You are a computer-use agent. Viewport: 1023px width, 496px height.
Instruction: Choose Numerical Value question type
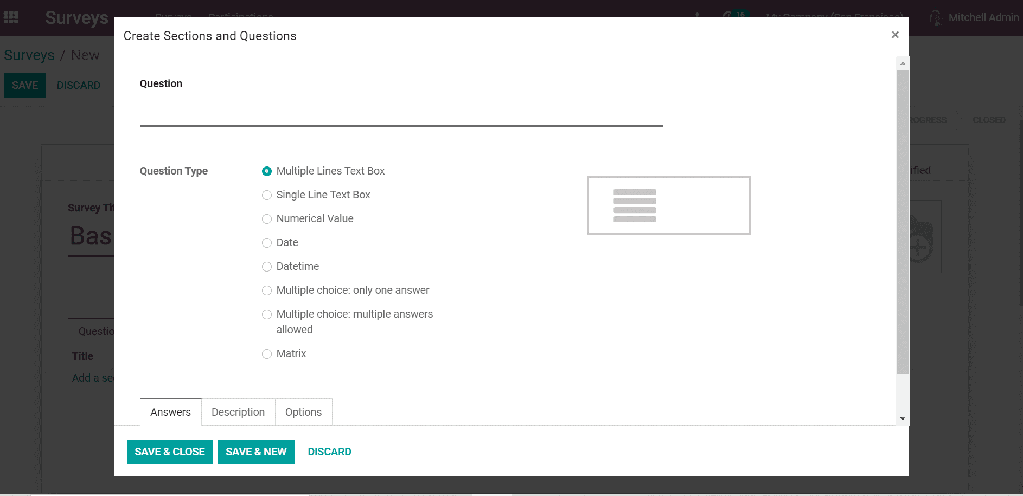(x=267, y=219)
